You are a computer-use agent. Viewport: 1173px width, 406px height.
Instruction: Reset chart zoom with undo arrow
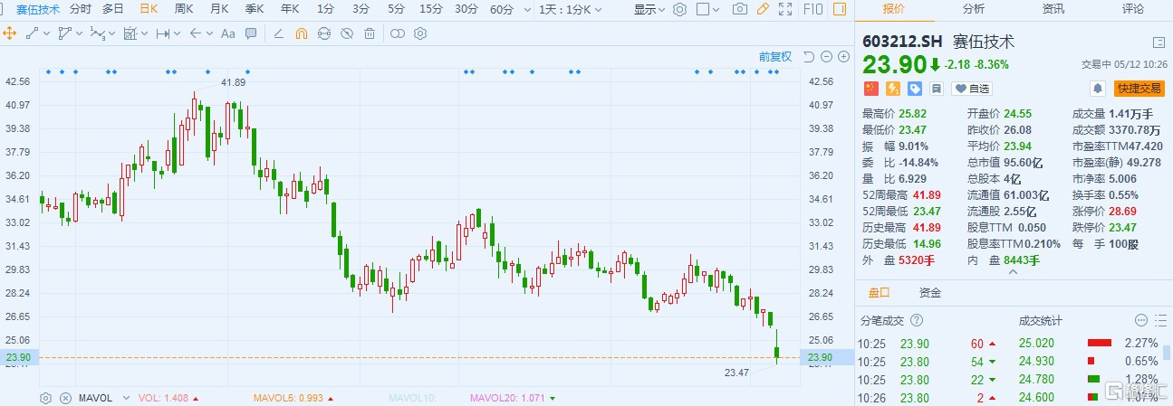(x=809, y=56)
